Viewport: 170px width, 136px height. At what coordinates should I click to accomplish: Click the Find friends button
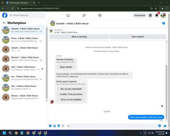(x=140, y=15)
